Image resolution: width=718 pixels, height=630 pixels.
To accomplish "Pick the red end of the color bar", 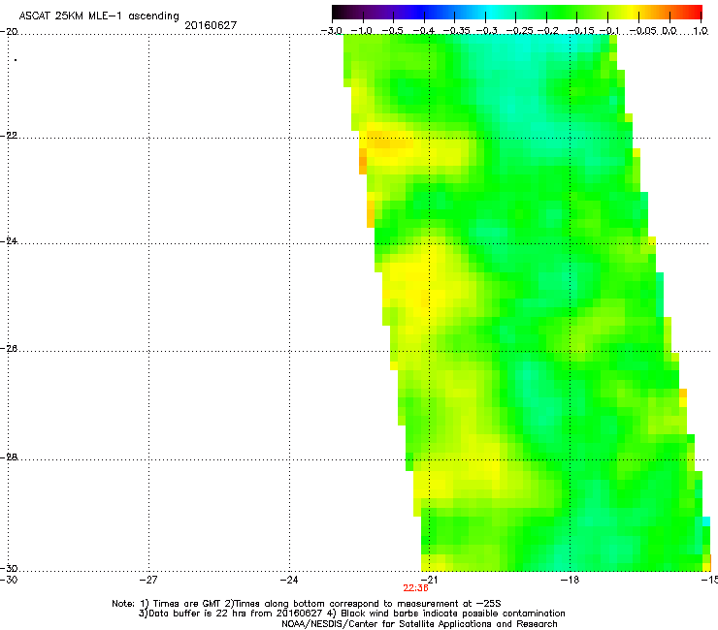I will pos(696,12).
